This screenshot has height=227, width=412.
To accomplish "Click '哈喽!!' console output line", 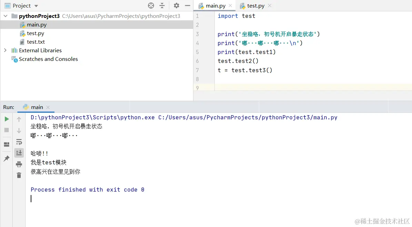I will 39,153.
